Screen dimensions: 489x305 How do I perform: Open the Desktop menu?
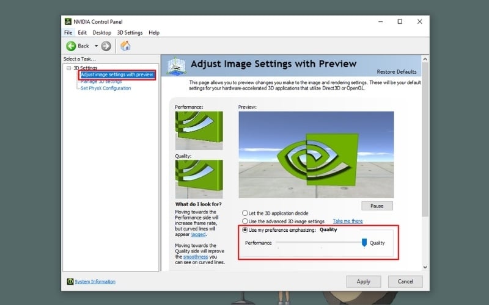(101, 32)
